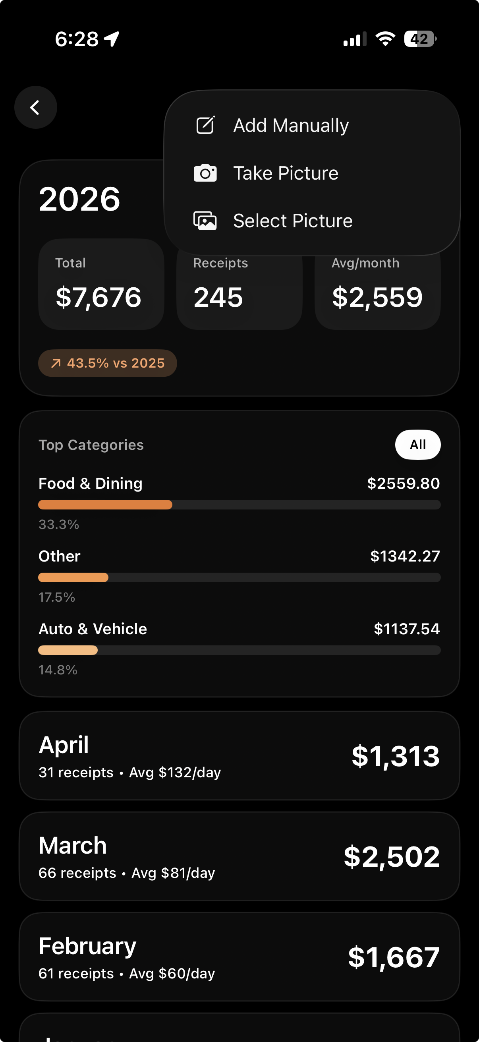Tap the upward trend arrow icon
Screen dimensions: 479x1042
coord(56,363)
